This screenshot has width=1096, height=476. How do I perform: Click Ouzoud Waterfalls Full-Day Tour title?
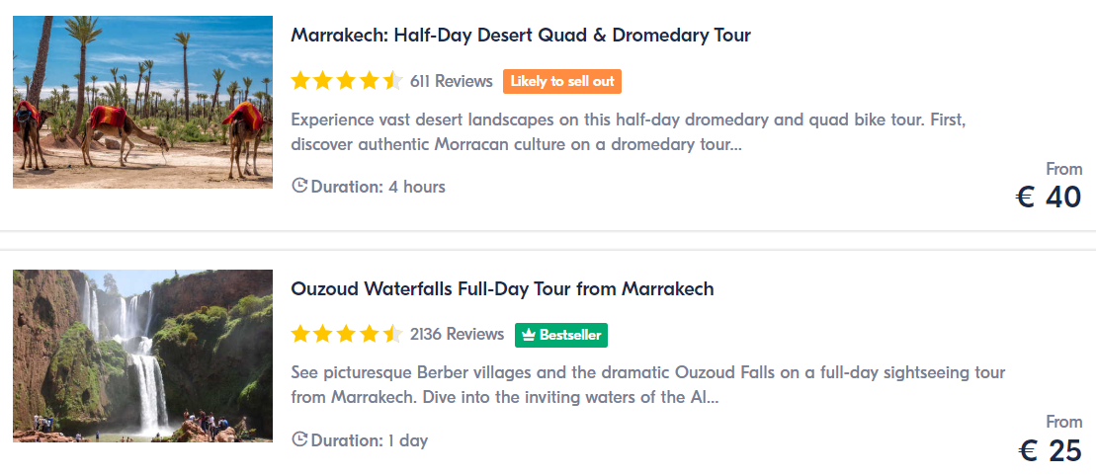(x=503, y=288)
